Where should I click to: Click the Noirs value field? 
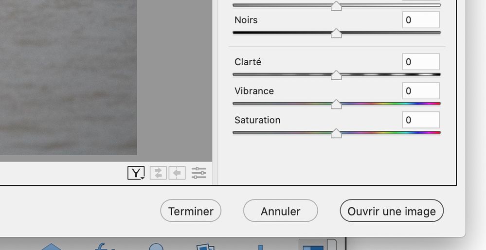(421, 20)
